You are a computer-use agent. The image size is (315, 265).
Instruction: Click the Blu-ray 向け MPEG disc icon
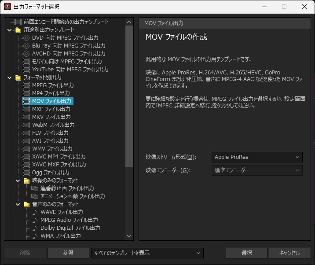point(26,46)
